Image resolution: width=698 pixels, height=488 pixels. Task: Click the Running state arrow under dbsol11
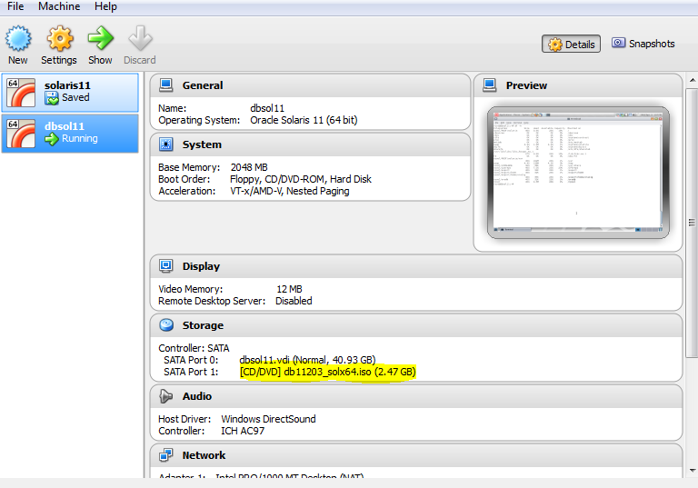point(52,139)
